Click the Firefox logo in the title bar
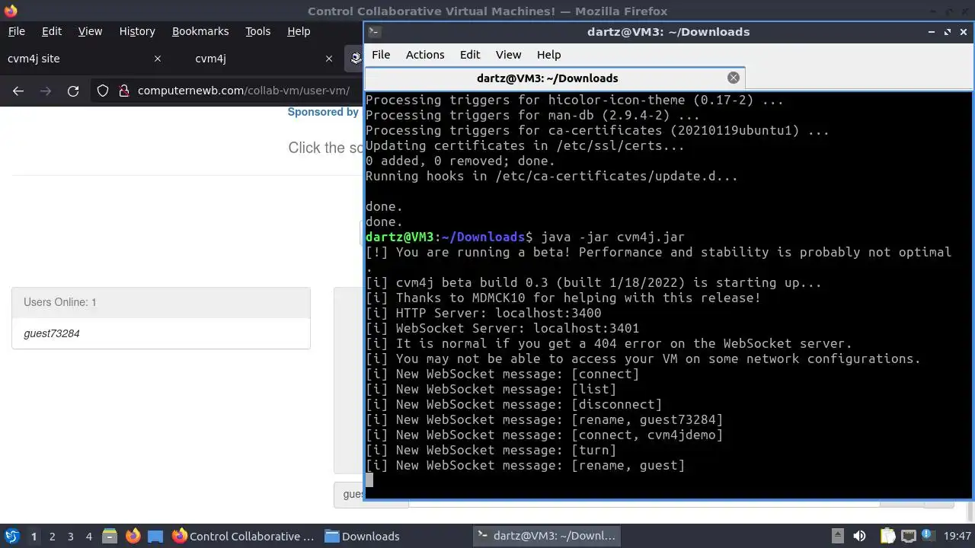Image resolution: width=975 pixels, height=548 pixels. [x=10, y=11]
